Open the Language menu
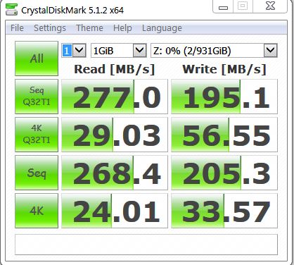Viewport: 294px width, 265px height. pos(162,28)
